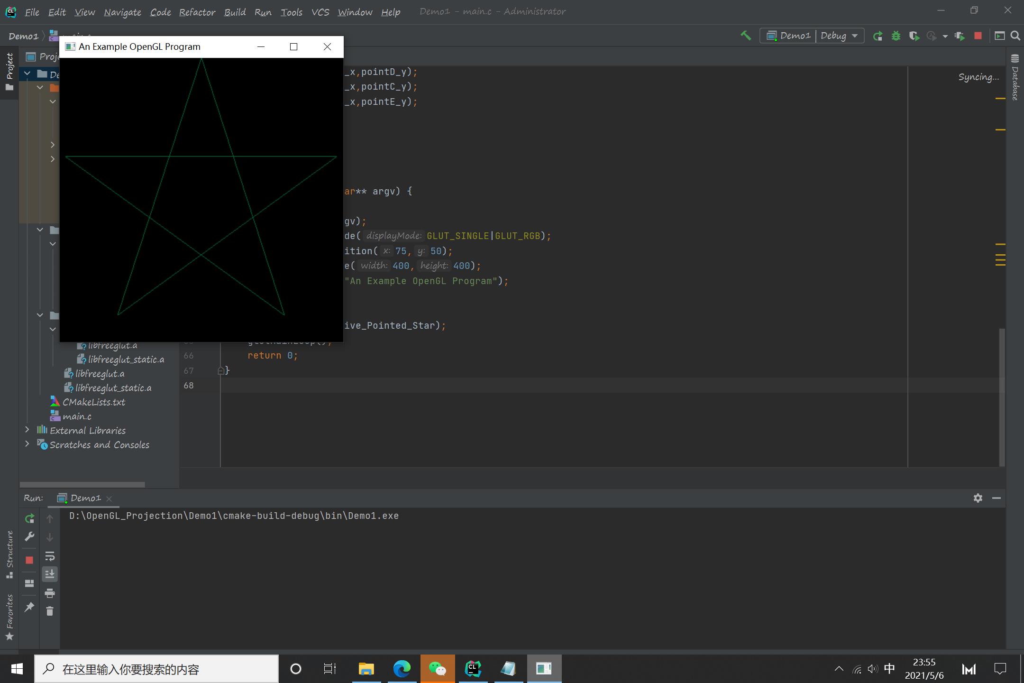Select the main.c file in project
Viewport: 1024px width, 683px height.
[77, 416]
